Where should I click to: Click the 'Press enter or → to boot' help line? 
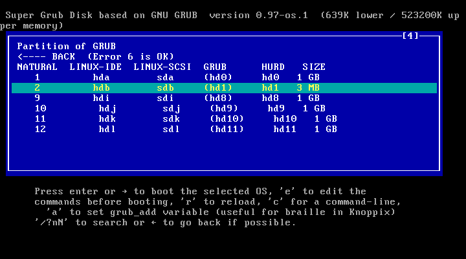click(200, 191)
